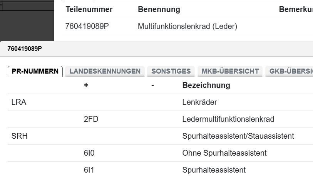Viewport: 313px width, 178px height.
Task: Open the LANDESKENNUNGEN tab
Action: (x=105, y=71)
